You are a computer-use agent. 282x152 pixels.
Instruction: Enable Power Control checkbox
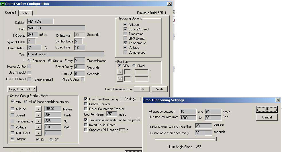[x=29, y=66]
